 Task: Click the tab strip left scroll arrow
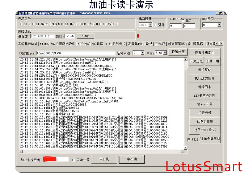[x=217, y=43]
